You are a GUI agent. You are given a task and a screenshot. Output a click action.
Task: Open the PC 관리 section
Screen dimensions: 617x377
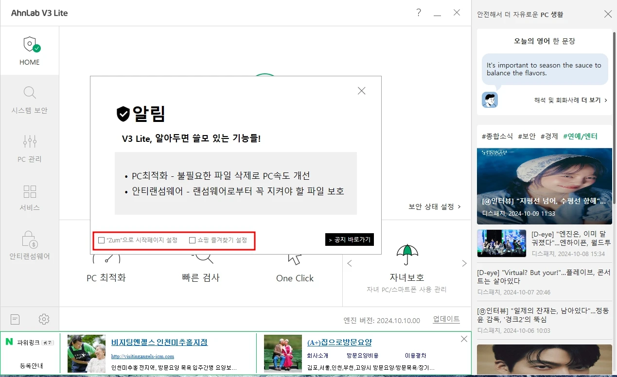pyautogui.click(x=30, y=148)
